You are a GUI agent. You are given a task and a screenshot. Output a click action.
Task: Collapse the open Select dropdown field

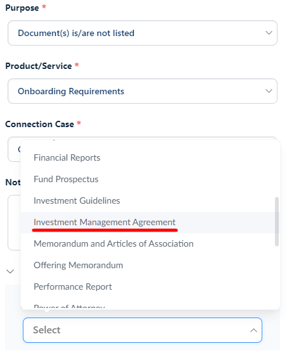point(143,330)
